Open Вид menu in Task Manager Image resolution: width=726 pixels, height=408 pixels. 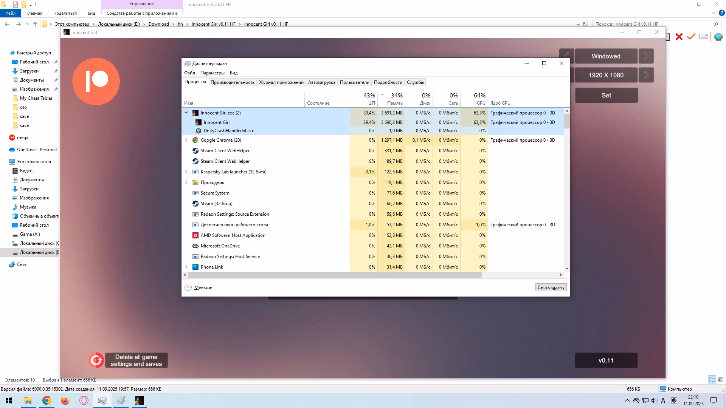(234, 73)
